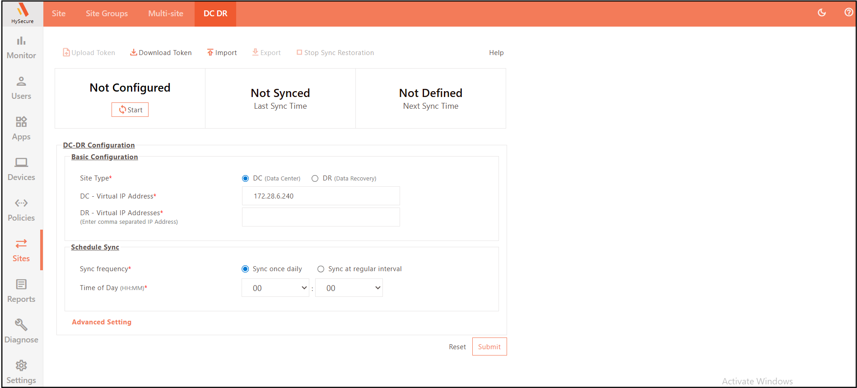Toggle dark mode moon icon
The width and height of the screenshot is (857, 388).
click(x=822, y=13)
